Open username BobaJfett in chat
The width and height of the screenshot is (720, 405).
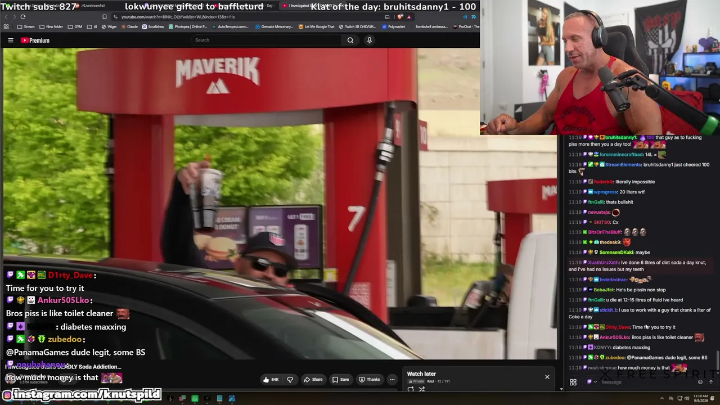coord(604,290)
